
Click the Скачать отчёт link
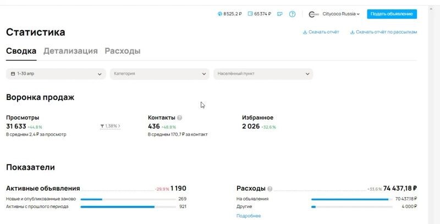pyautogui.click(x=321, y=32)
